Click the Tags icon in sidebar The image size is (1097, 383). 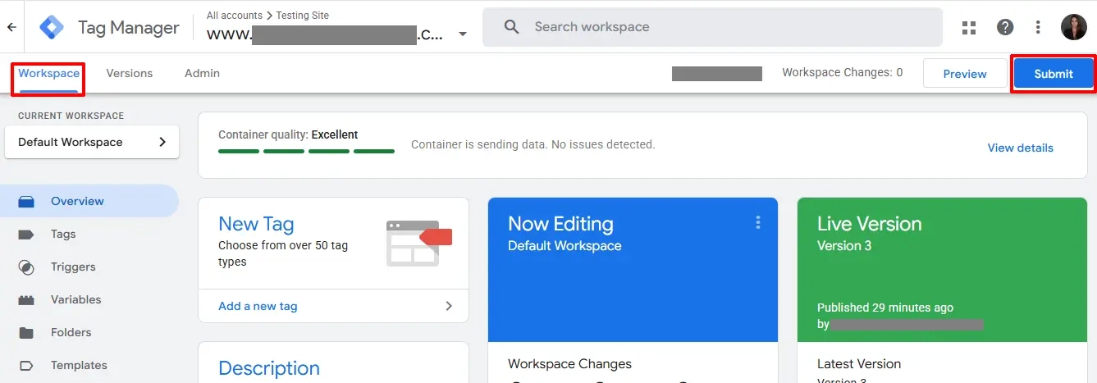click(x=26, y=235)
